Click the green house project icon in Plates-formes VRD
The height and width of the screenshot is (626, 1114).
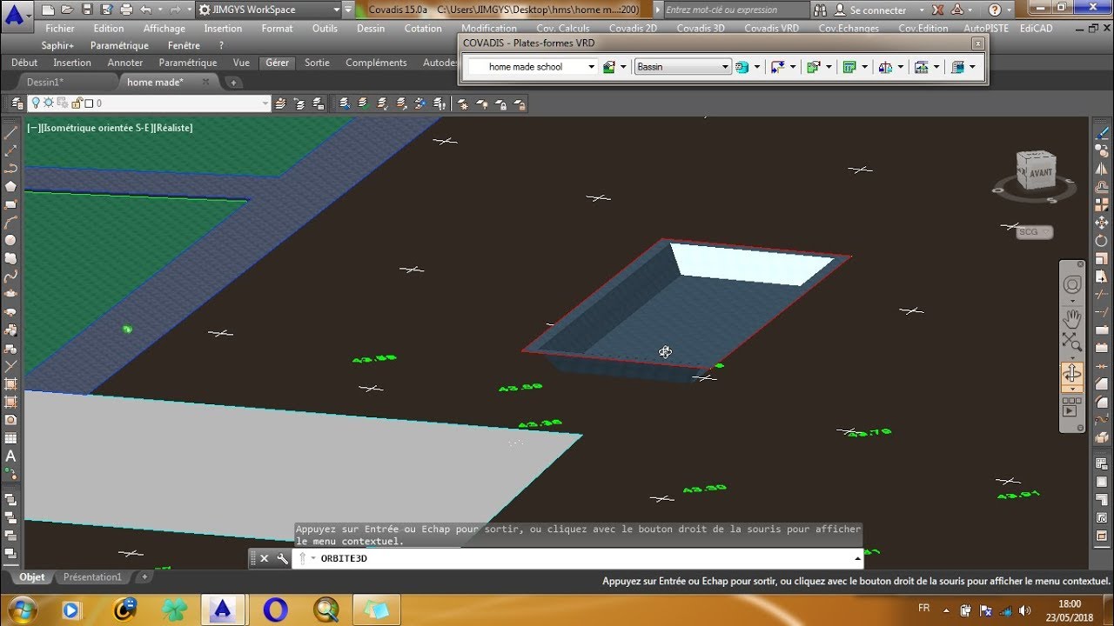pos(609,67)
